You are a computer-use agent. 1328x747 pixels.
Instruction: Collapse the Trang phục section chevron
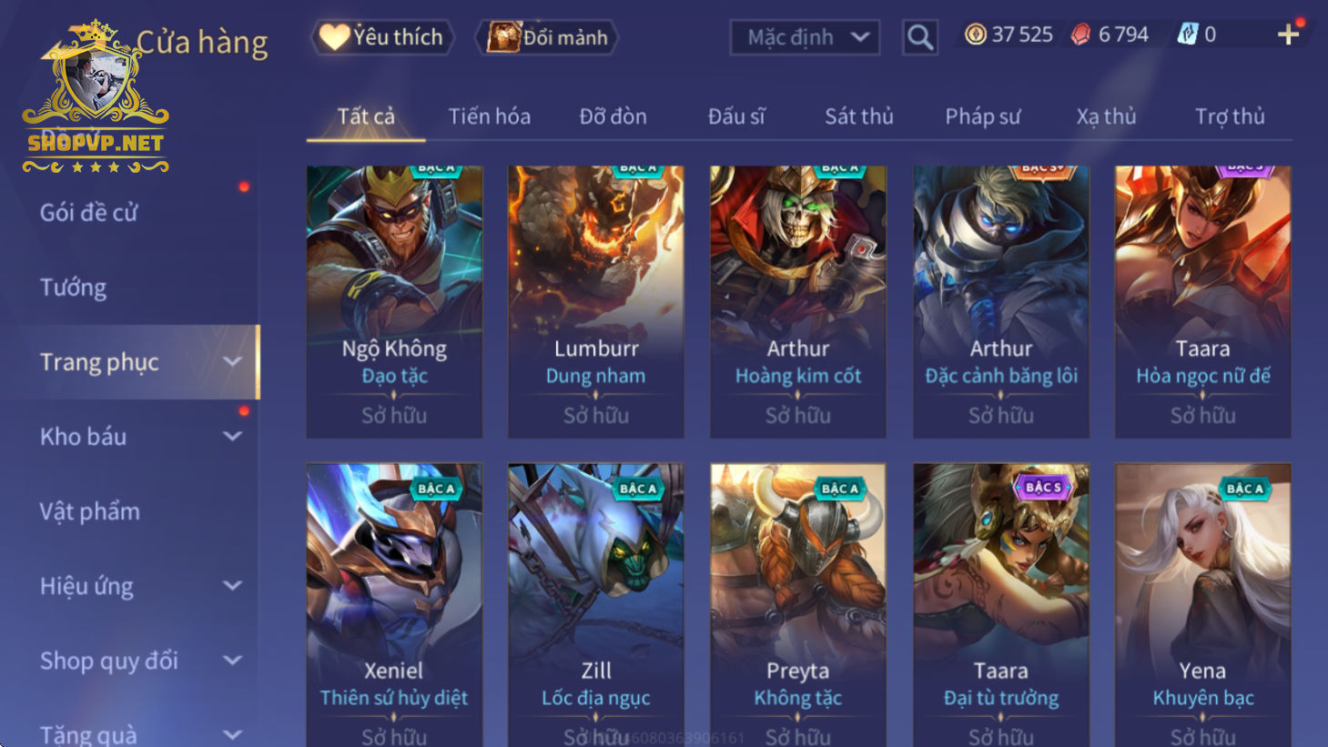pyautogui.click(x=233, y=362)
